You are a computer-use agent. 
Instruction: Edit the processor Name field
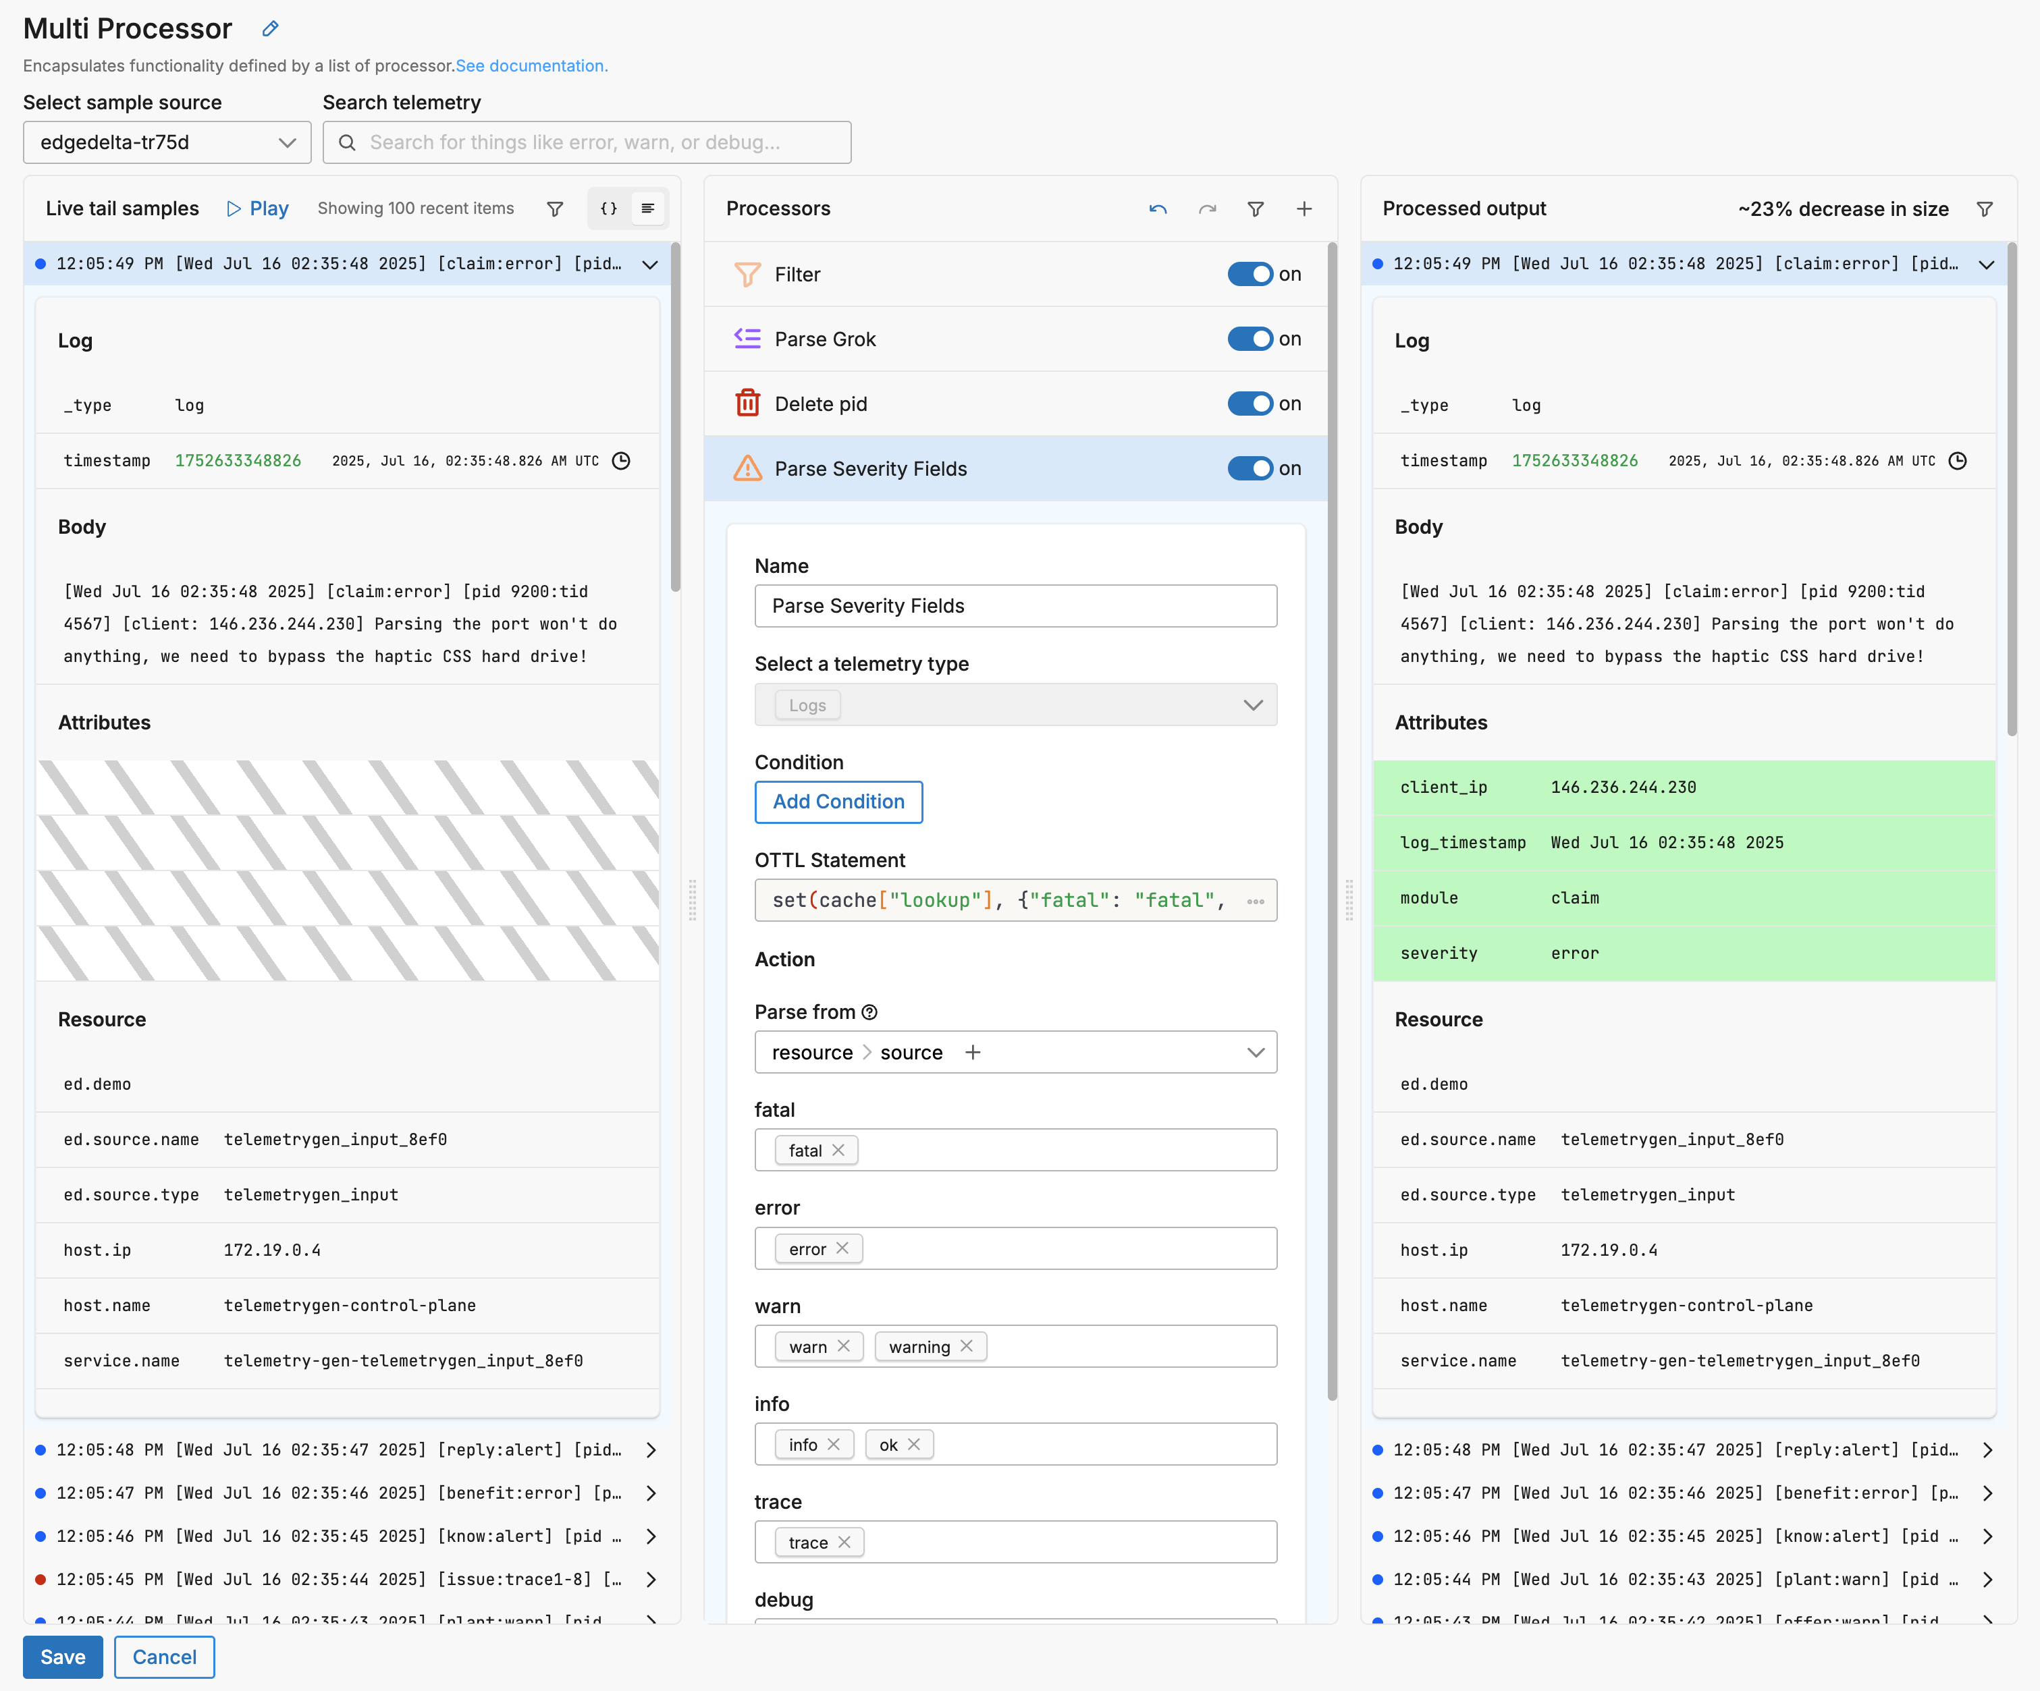point(1015,606)
